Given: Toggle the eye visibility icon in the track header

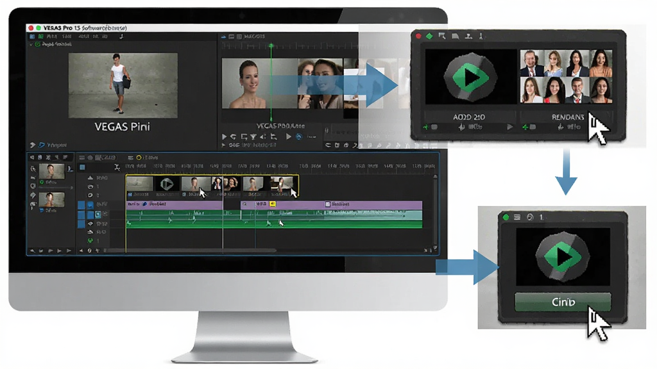Looking at the screenshot, I should 90,224.
